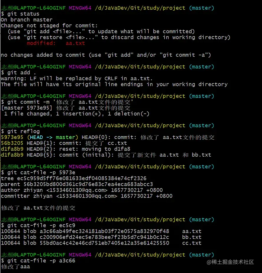Click the 'git status' command line
262x273 pixels.
[20, 14]
